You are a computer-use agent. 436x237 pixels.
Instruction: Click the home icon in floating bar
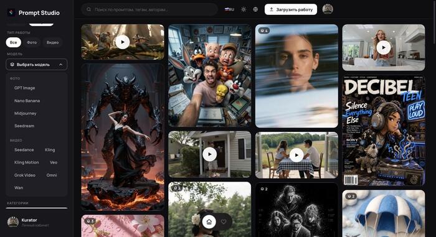(x=209, y=221)
